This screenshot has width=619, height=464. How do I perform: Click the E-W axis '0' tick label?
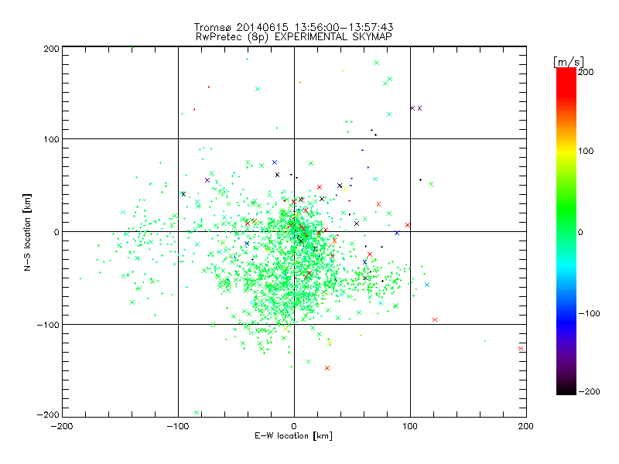(294, 426)
